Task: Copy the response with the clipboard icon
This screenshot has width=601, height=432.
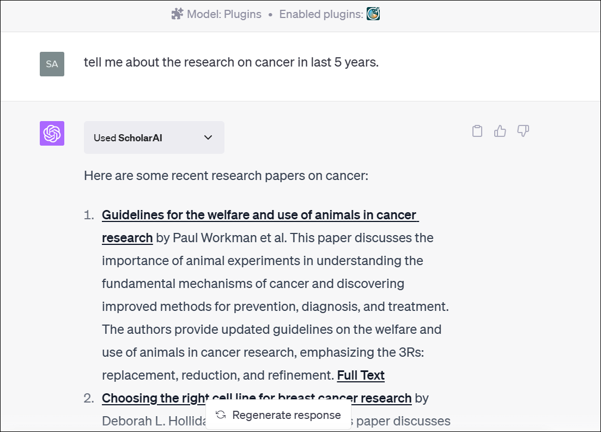Action: tap(477, 131)
